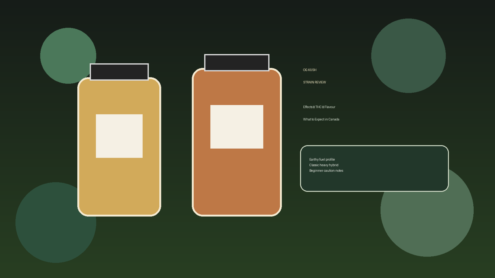Click the rounded dark green info card
Viewport: 495px width, 278px height.
(374, 168)
